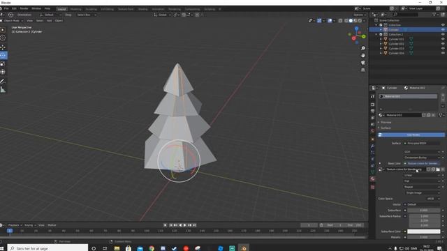This screenshot has height=251, width=447.
Task: Click the Metallic value slider
Action: (x=424, y=237)
